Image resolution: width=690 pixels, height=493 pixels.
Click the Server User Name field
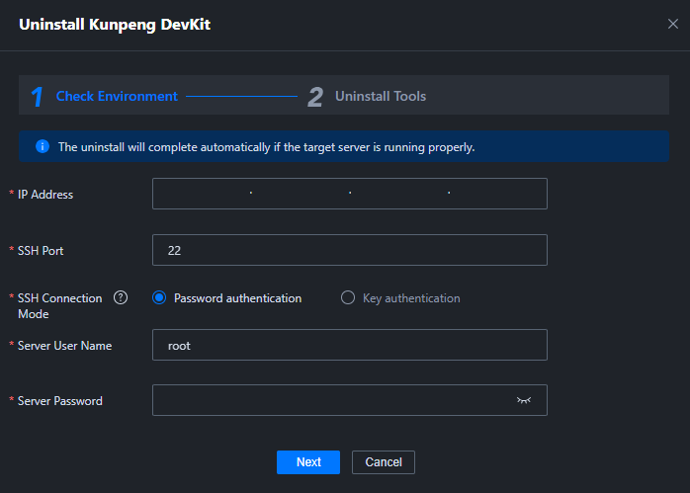[350, 345]
